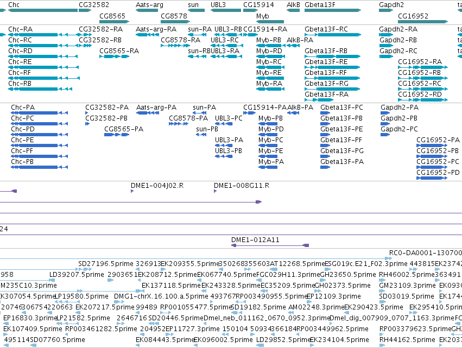Select the Gbeta13F gene bar
This screenshot has height=348, width=462.
[333, 10]
